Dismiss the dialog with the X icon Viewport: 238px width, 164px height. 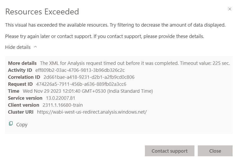(230, 9)
